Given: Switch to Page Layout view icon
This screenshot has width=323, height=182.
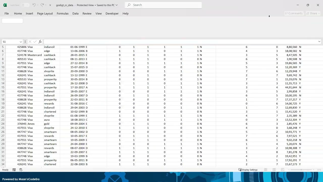Looking at the screenshot, I should (x=274, y=170).
